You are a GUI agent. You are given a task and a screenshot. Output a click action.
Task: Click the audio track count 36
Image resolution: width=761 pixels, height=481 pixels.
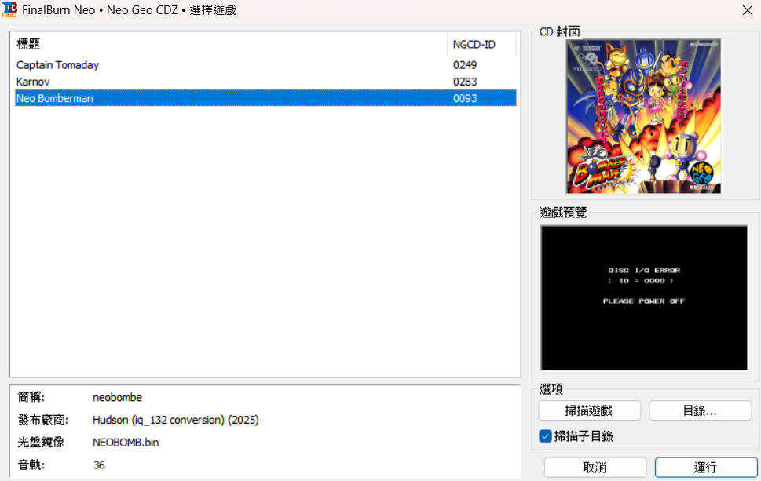(99, 465)
